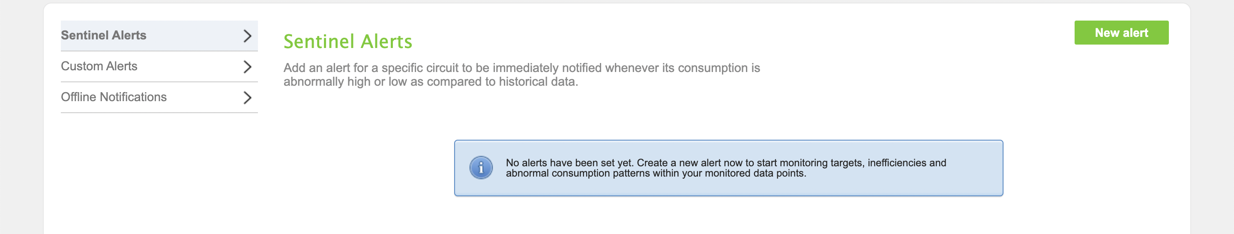Create a new alert with green button

click(1121, 33)
